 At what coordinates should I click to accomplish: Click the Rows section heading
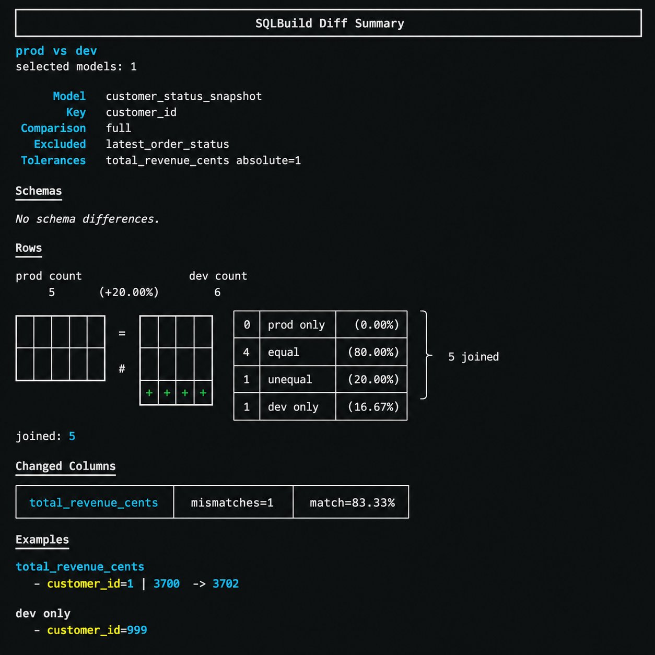[x=29, y=248]
